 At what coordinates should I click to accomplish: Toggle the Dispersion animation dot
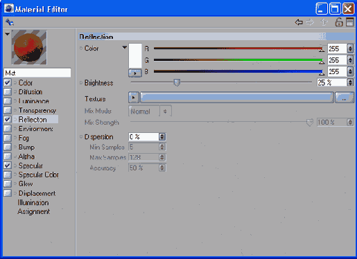(81, 136)
